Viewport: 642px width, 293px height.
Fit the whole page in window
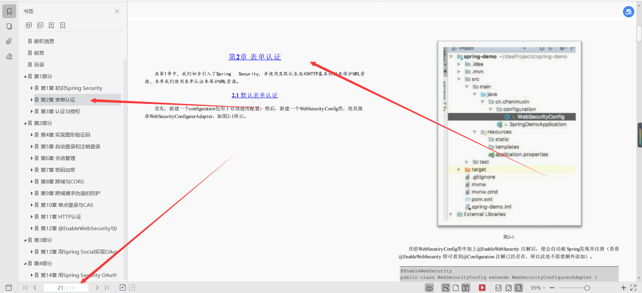[509, 288]
